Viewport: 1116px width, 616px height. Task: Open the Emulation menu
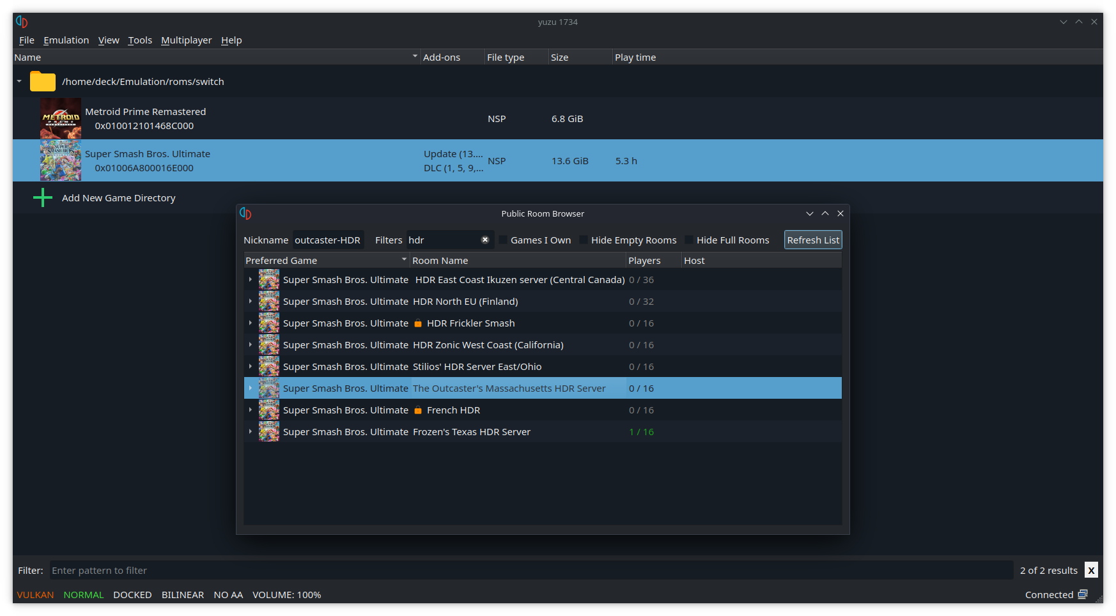[x=66, y=40]
